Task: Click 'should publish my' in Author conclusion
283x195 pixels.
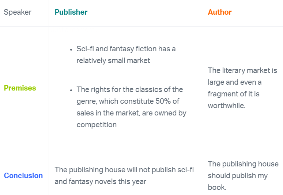Action: point(238,176)
